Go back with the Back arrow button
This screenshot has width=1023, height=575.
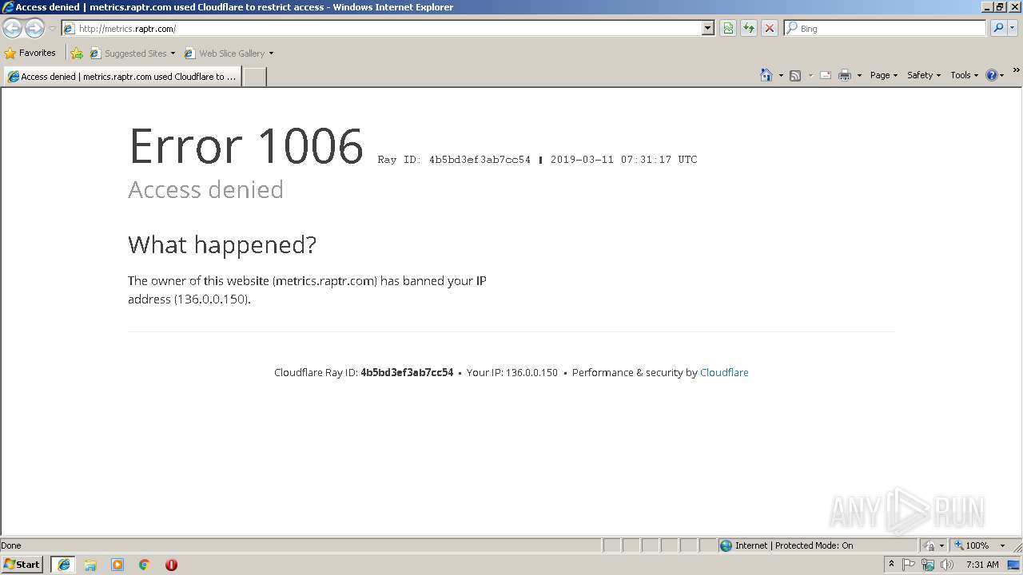pos(13,29)
